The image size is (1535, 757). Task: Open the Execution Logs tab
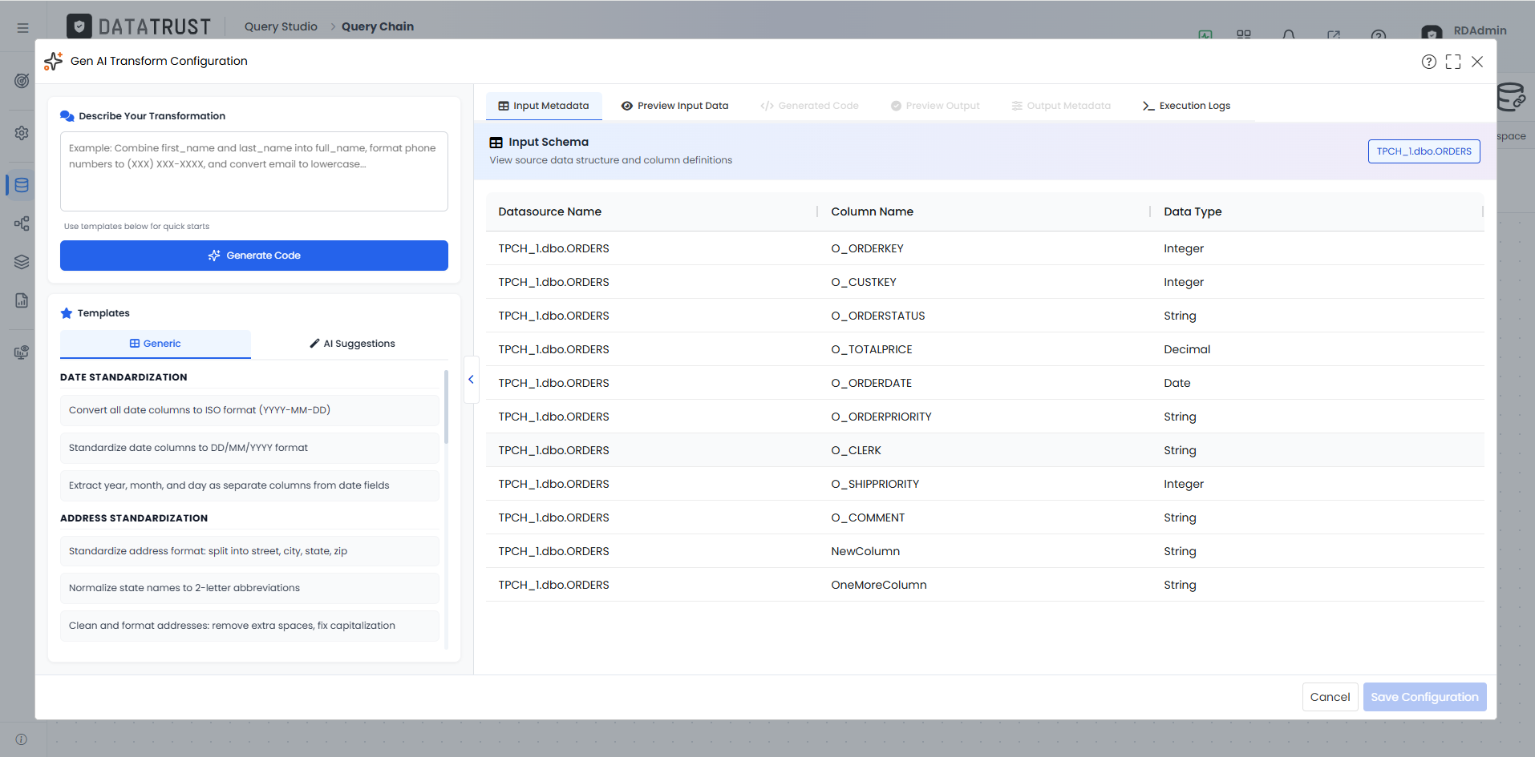(1187, 106)
